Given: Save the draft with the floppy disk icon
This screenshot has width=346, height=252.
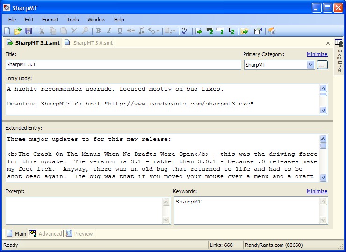Looking at the screenshot, I should (x=29, y=31).
